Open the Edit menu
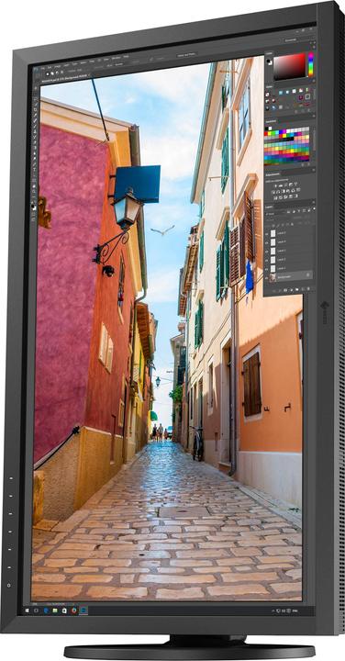 coord(50,67)
